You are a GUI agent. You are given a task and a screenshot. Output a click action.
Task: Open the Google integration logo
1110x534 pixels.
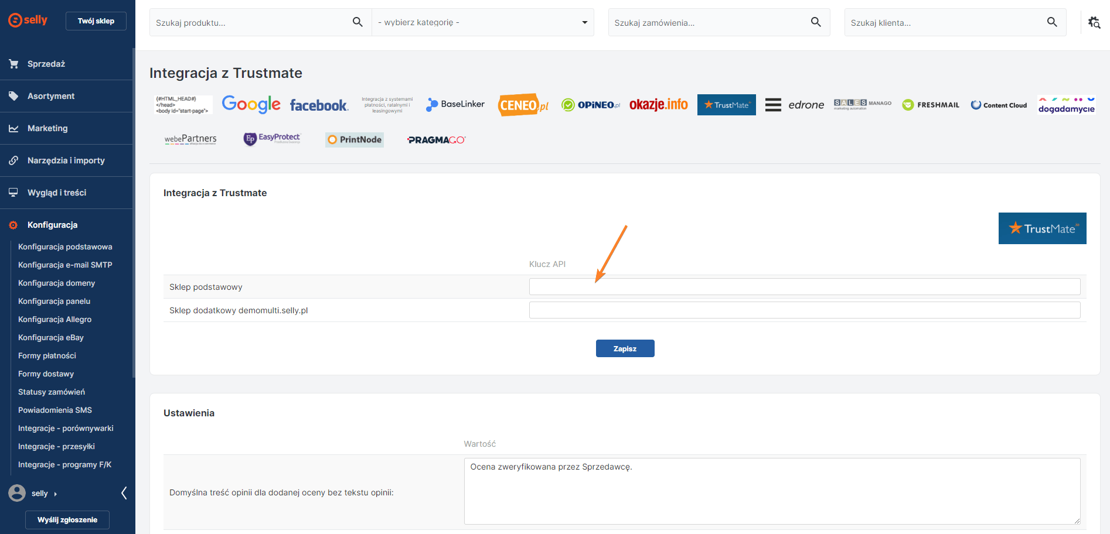251,105
